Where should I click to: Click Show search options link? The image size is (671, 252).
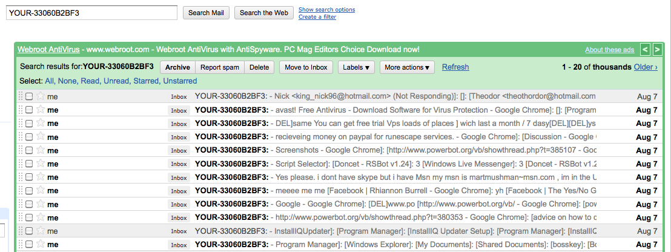click(x=326, y=10)
